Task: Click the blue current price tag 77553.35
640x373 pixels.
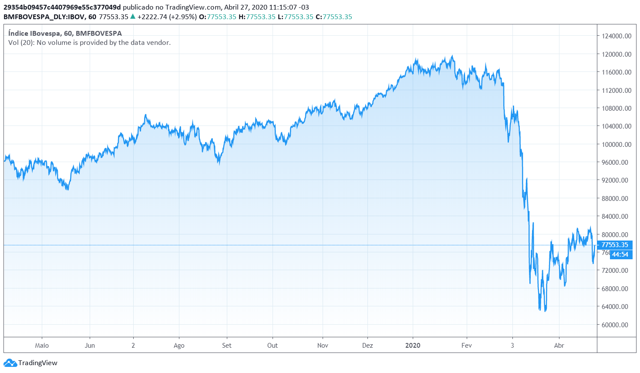Action: tap(614, 245)
